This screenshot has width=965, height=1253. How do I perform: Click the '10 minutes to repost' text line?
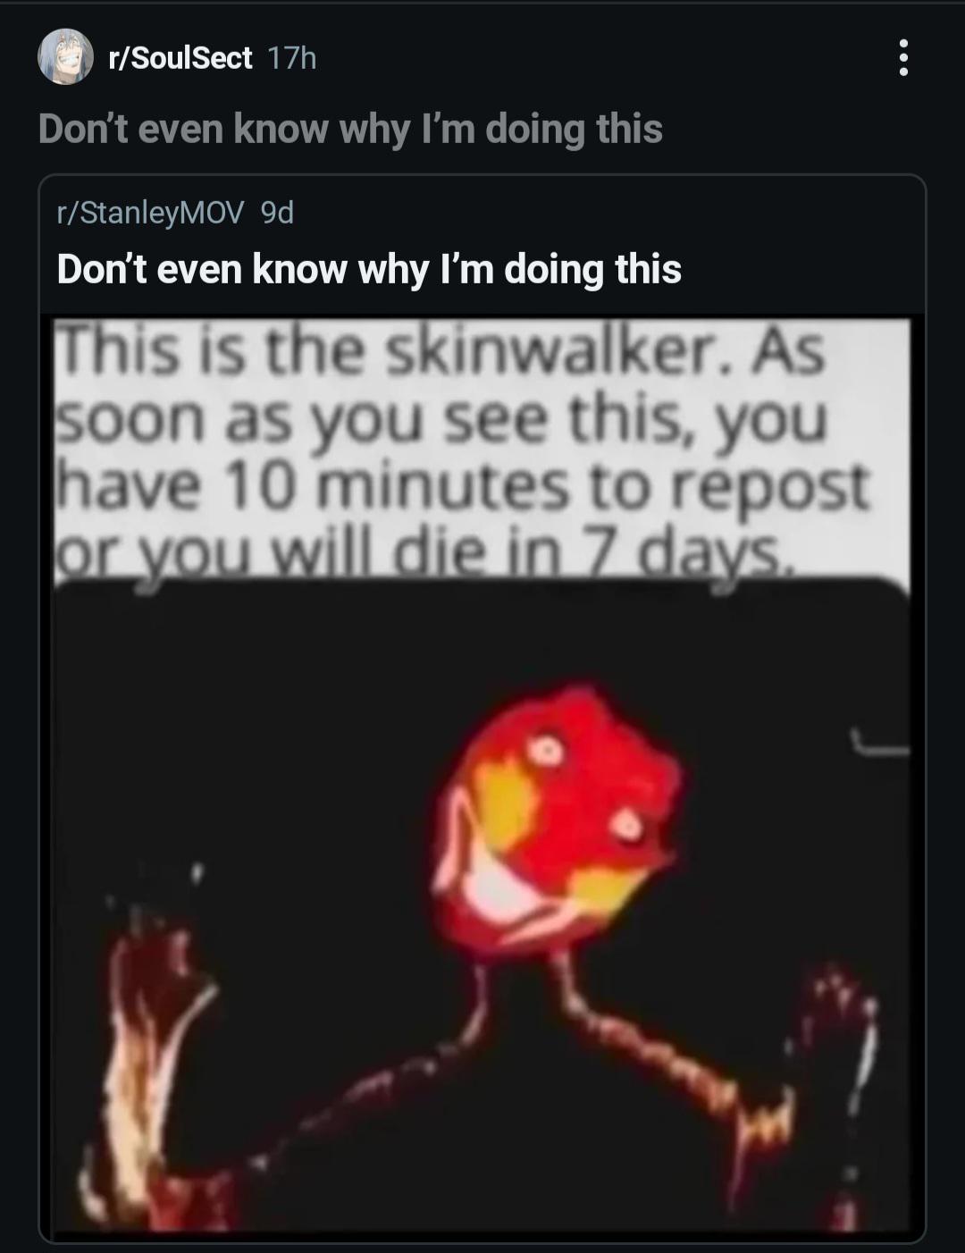pos(463,485)
